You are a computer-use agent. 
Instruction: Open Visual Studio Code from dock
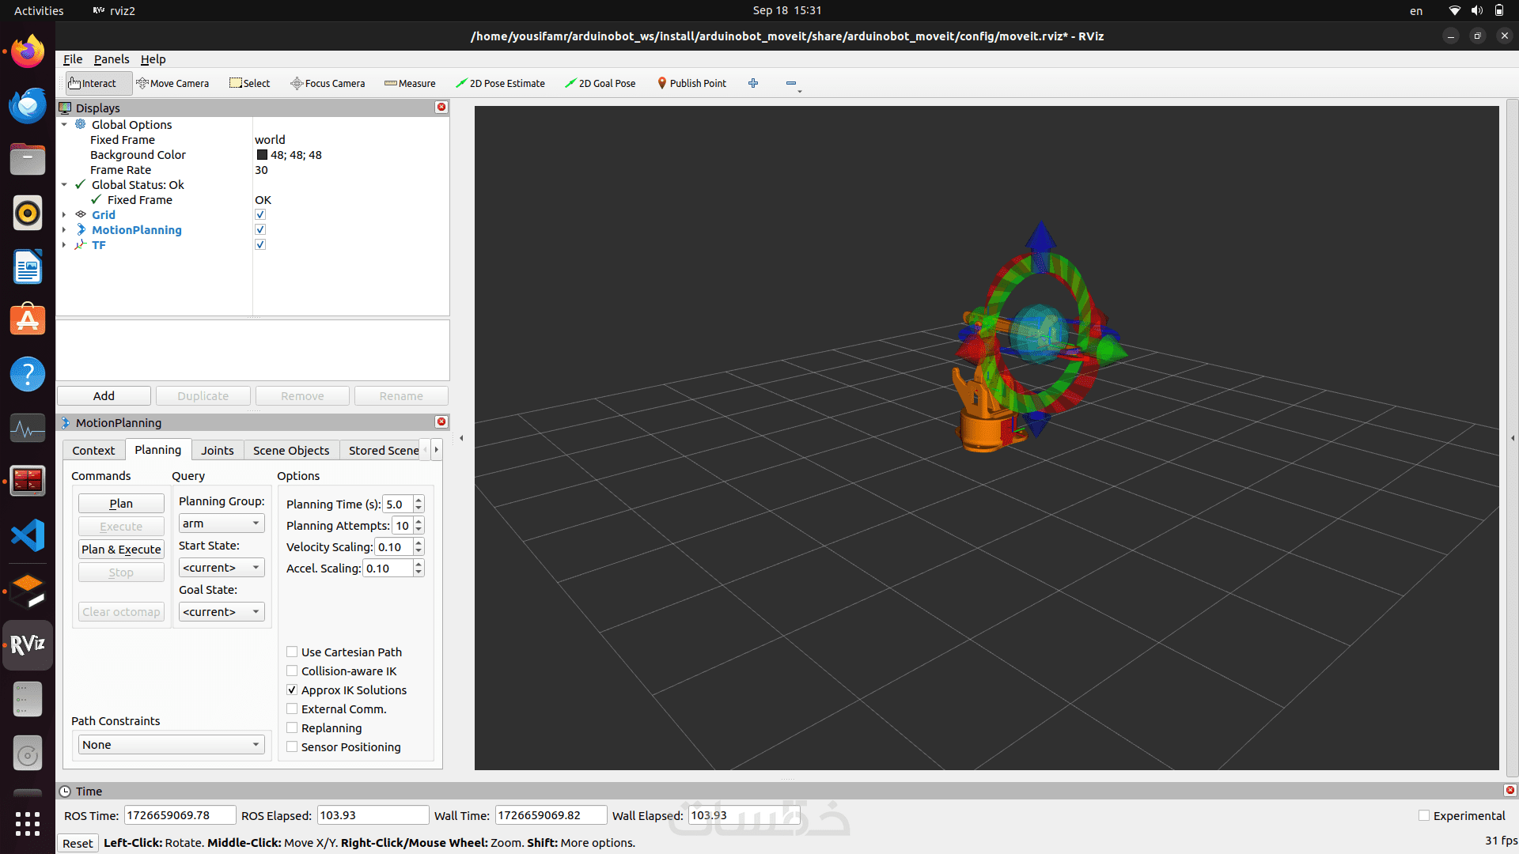(28, 535)
